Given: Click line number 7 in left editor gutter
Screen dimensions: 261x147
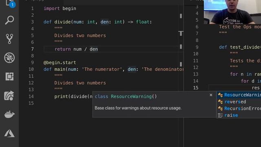Looking at the screenshot, I should tap(32, 49).
